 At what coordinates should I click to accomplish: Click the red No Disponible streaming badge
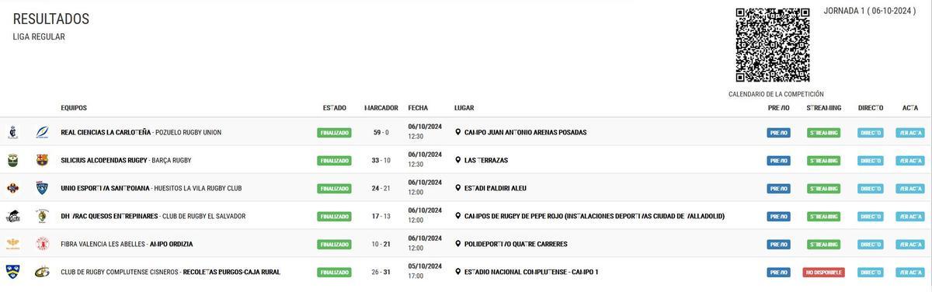[x=823, y=273]
